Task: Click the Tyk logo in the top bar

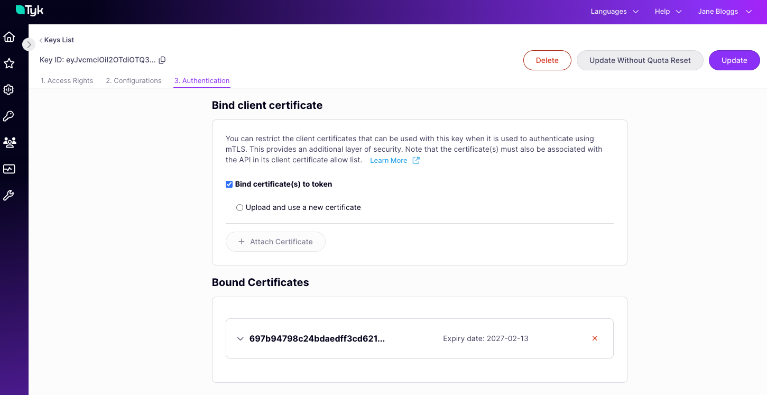Action: coord(30,10)
